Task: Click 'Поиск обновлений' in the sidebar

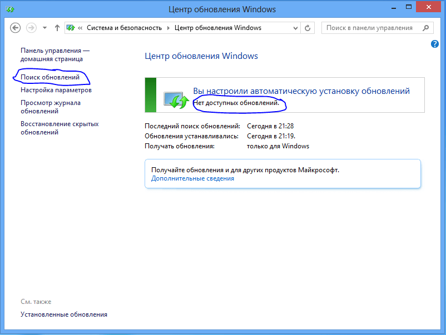Action: point(50,77)
